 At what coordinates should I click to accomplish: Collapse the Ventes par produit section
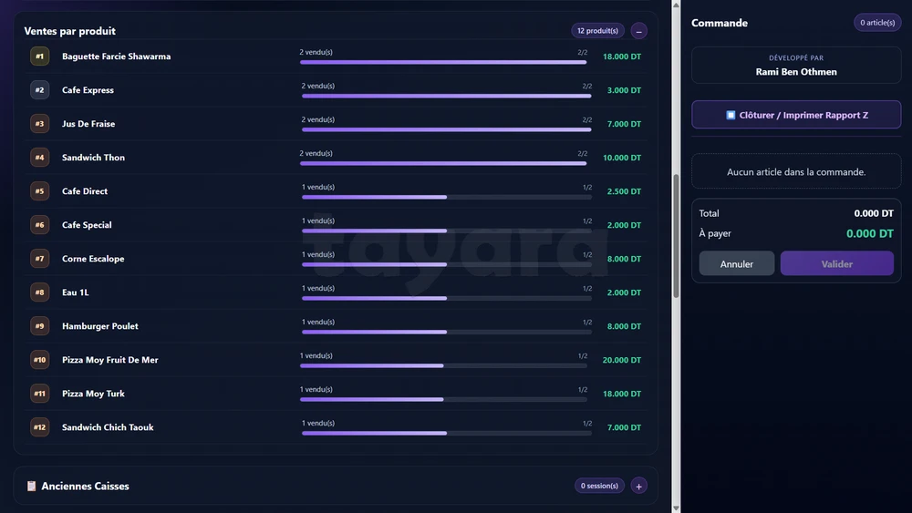pos(638,31)
